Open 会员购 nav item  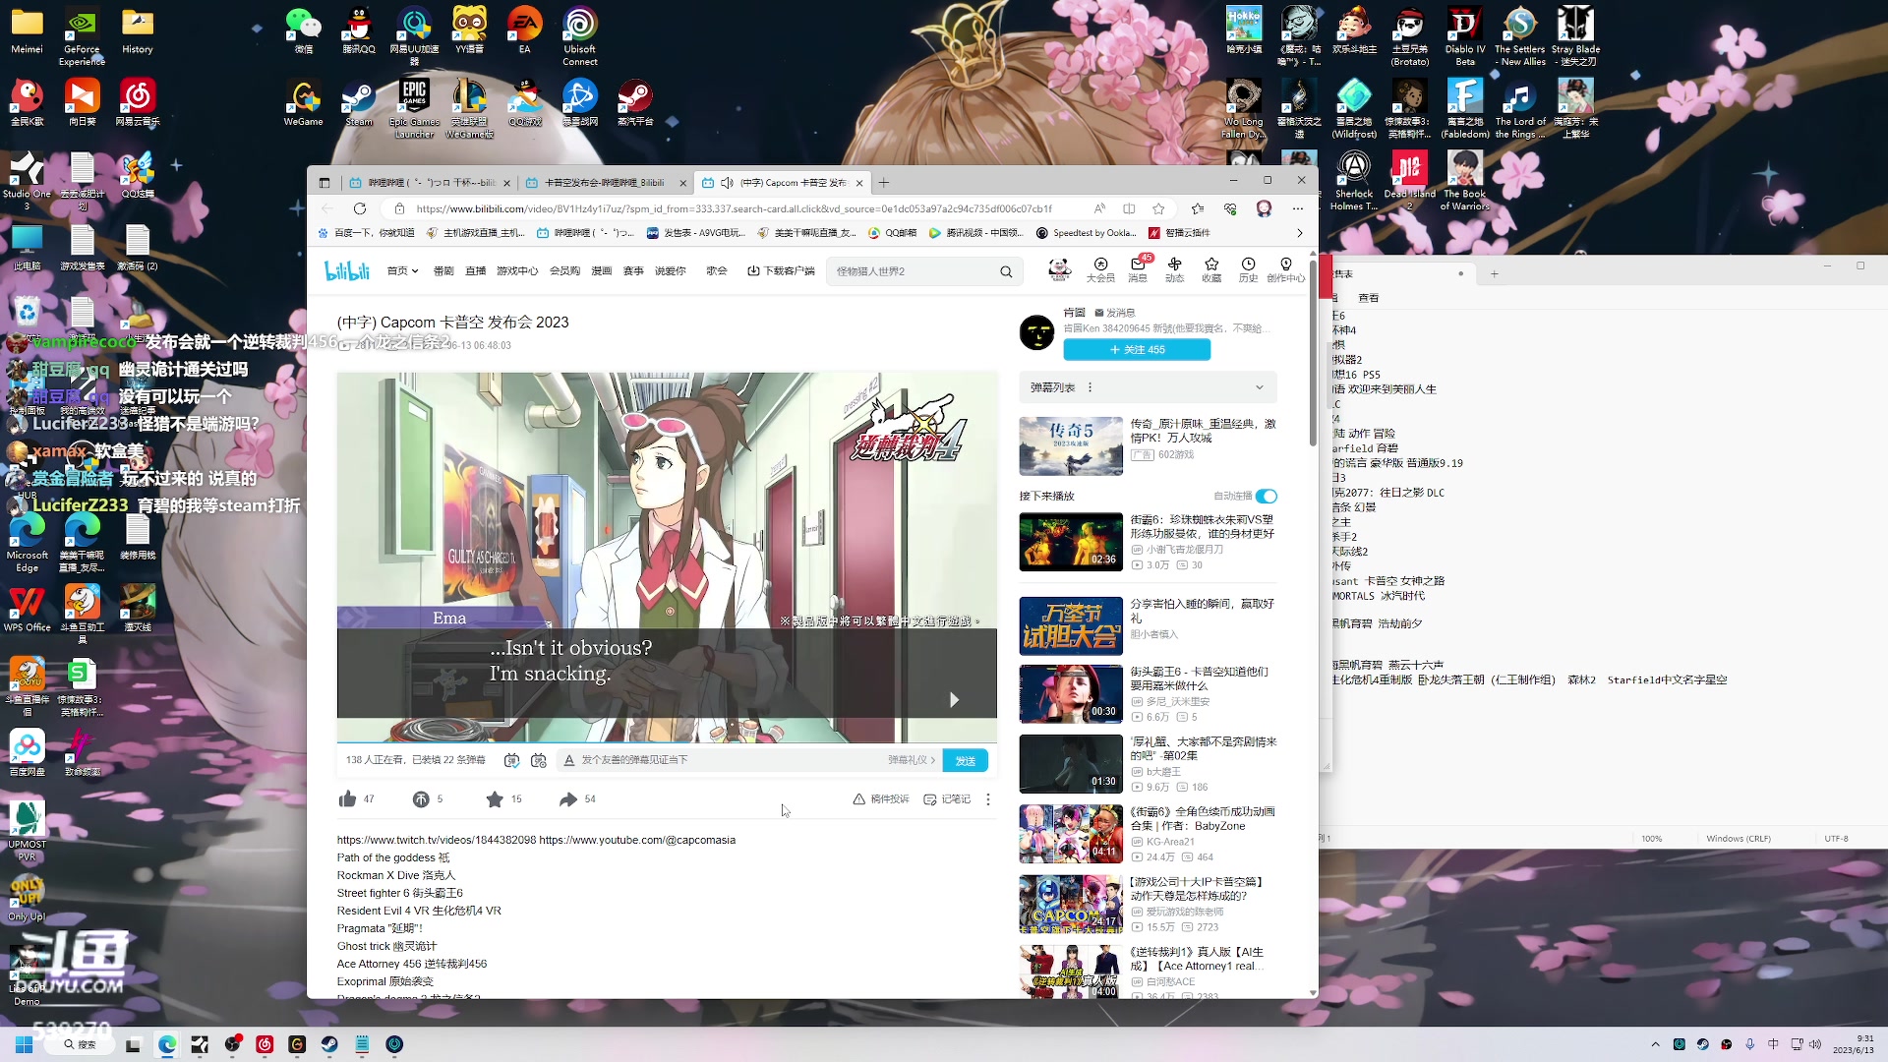pyautogui.click(x=564, y=271)
